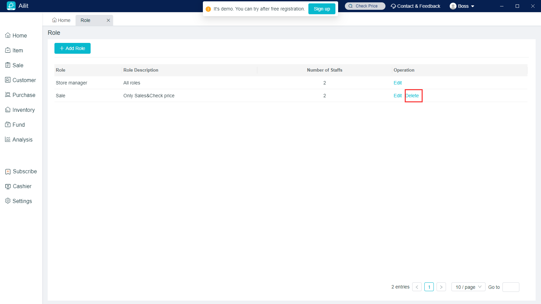Image resolution: width=541 pixels, height=304 pixels.
Task: Delete the Sale role
Action: click(412, 96)
